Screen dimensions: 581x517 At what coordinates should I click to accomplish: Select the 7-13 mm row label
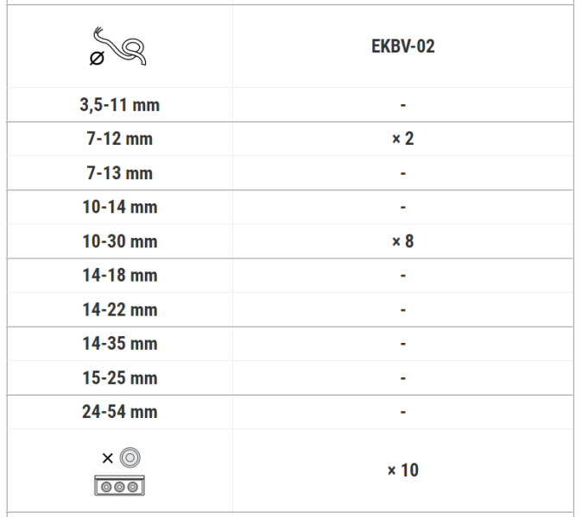point(120,173)
